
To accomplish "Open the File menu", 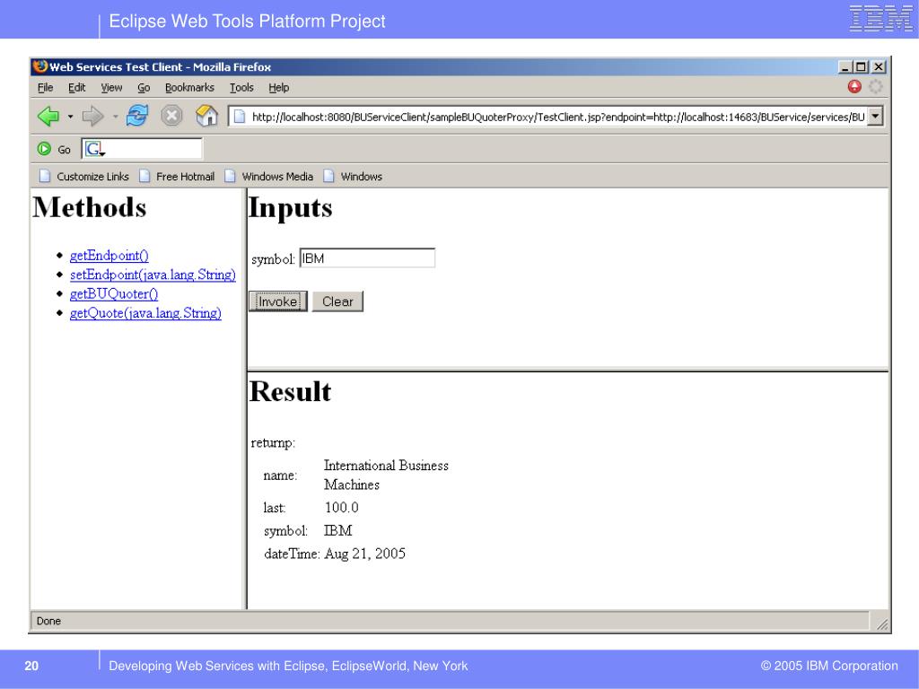I will [45, 87].
